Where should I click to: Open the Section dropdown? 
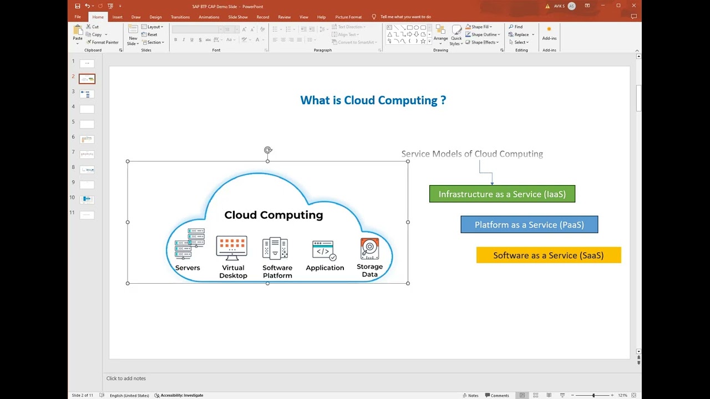(153, 42)
